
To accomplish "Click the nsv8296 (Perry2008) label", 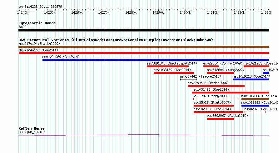I will [x=211, y=96].
